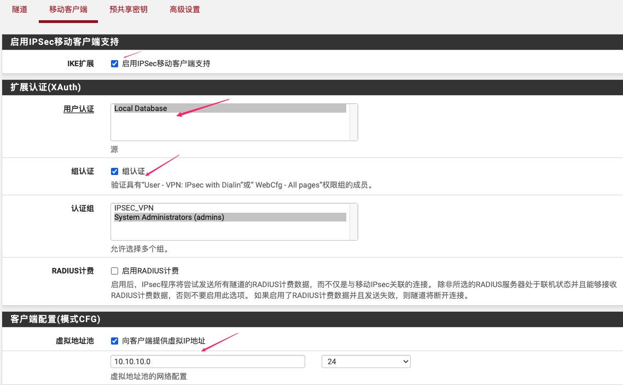Enable the 启用RADIUS计费 checkbox

[x=115, y=271]
